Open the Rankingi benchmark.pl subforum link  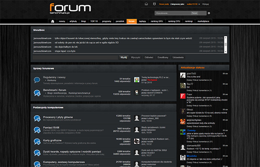[x=79, y=93]
